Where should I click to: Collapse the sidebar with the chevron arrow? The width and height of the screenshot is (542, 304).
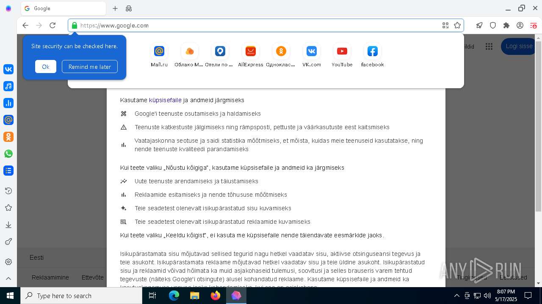(x=8, y=278)
